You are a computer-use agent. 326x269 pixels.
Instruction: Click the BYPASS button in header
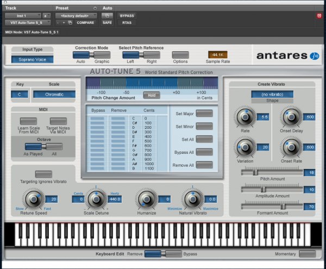(127, 16)
